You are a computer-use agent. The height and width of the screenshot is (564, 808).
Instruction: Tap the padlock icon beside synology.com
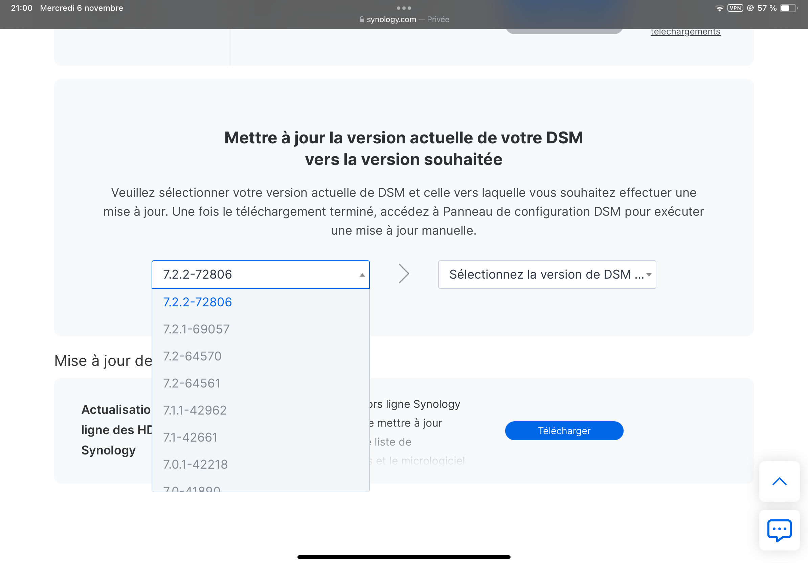click(x=361, y=20)
